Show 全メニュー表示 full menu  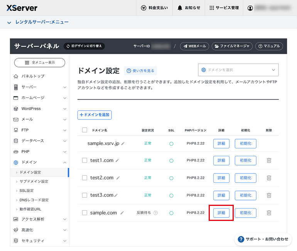(x=40, y=62)
